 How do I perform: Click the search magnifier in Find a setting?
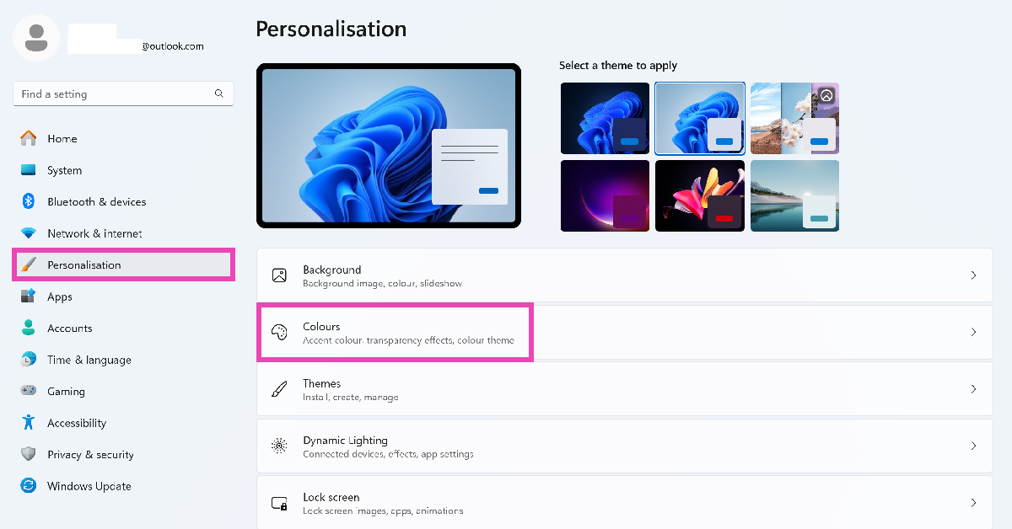(x=219, y=94)
